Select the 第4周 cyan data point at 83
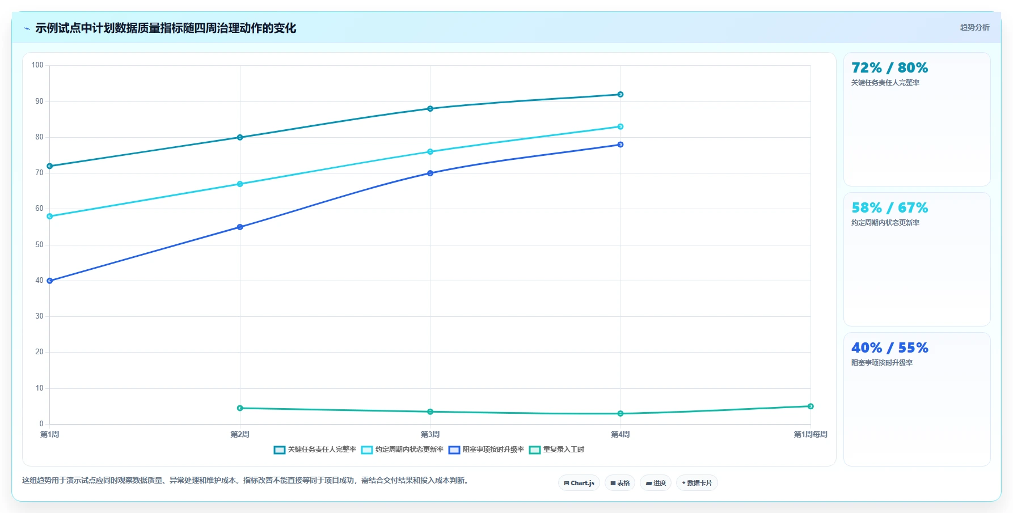This screenshot has width=1013, height=513. [x=621, y=126]
